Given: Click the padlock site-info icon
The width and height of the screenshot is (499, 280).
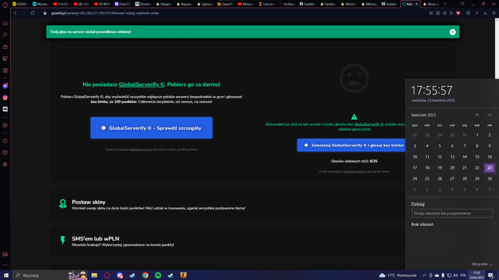Looking at the screenshot, I should click(45, 13).
